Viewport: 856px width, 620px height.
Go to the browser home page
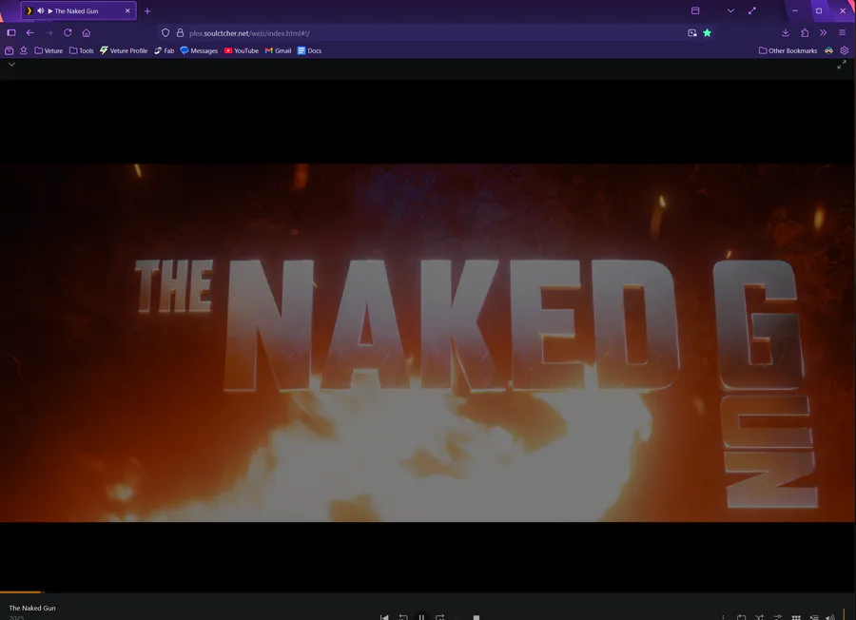coord(87,32)
